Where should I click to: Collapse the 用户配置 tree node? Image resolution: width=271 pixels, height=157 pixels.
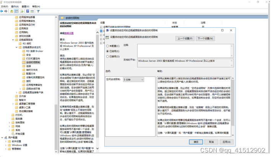coord(2,138)
